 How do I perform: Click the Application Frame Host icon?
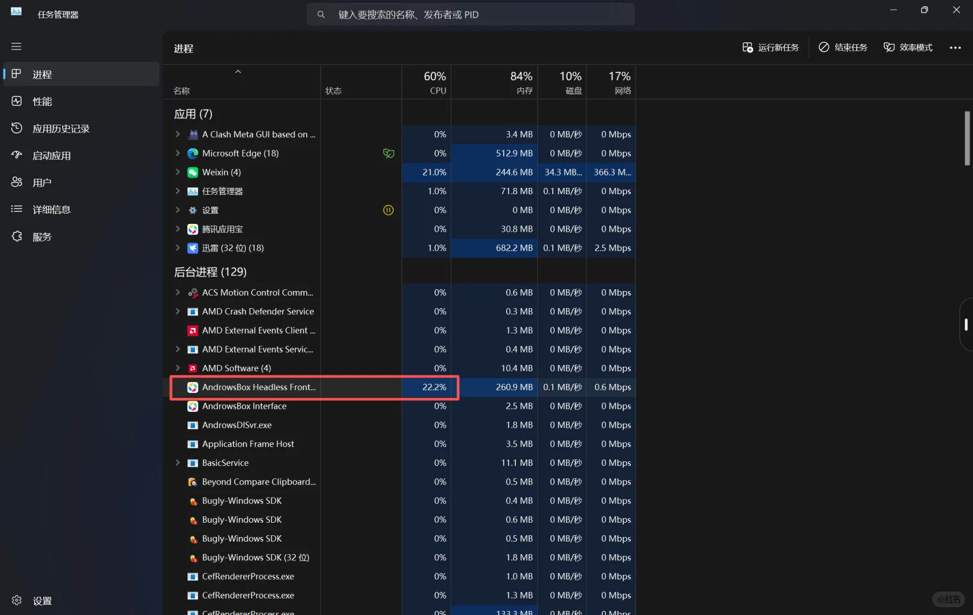193,444
